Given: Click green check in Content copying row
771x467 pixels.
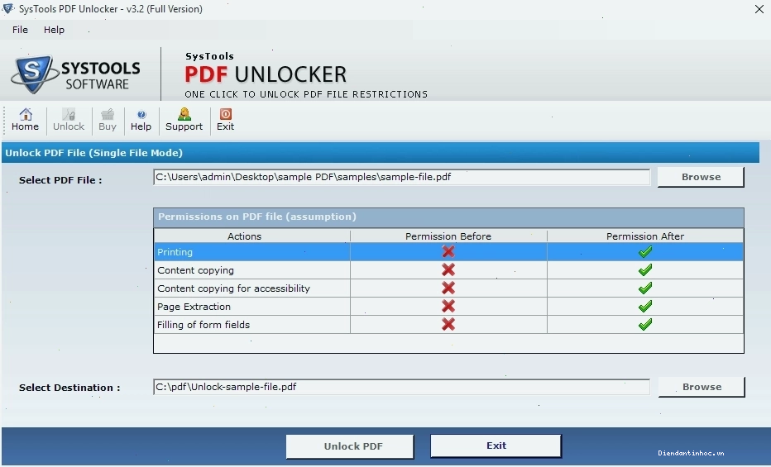Looking at the screenshot, I should (x=645, y=269).
